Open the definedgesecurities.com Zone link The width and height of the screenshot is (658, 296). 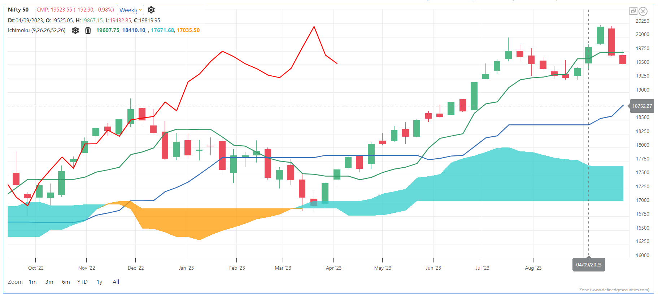pyautogui.click(x=614, y=290)
